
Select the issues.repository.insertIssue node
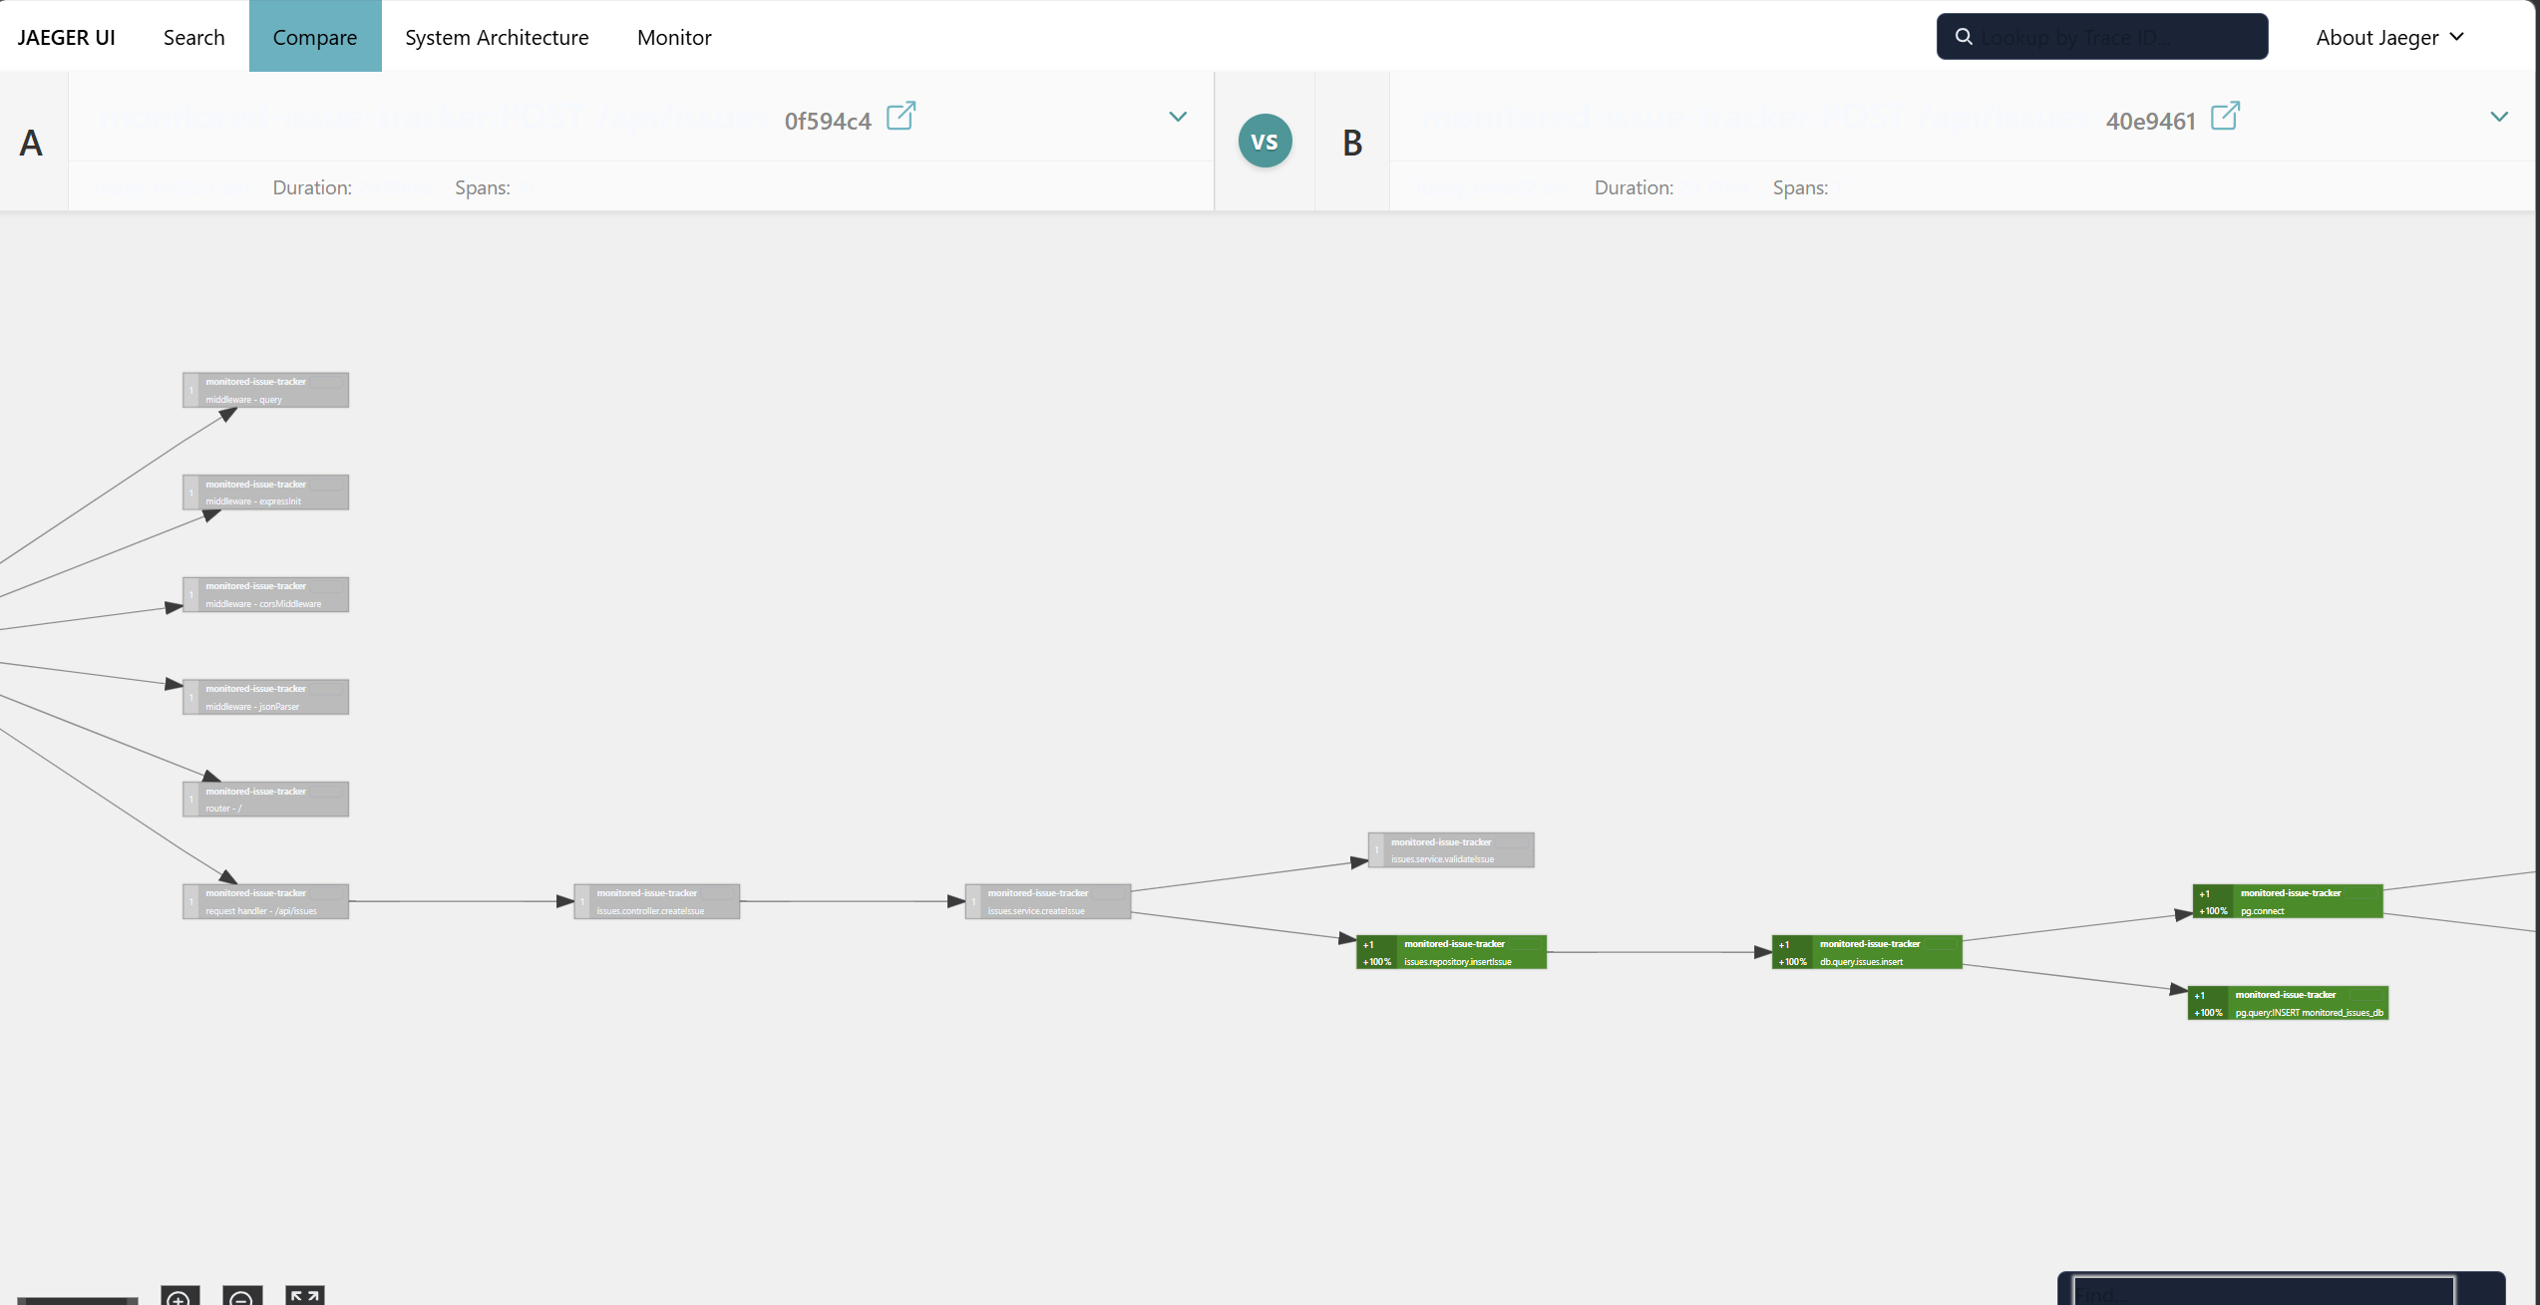(1451, 952)
